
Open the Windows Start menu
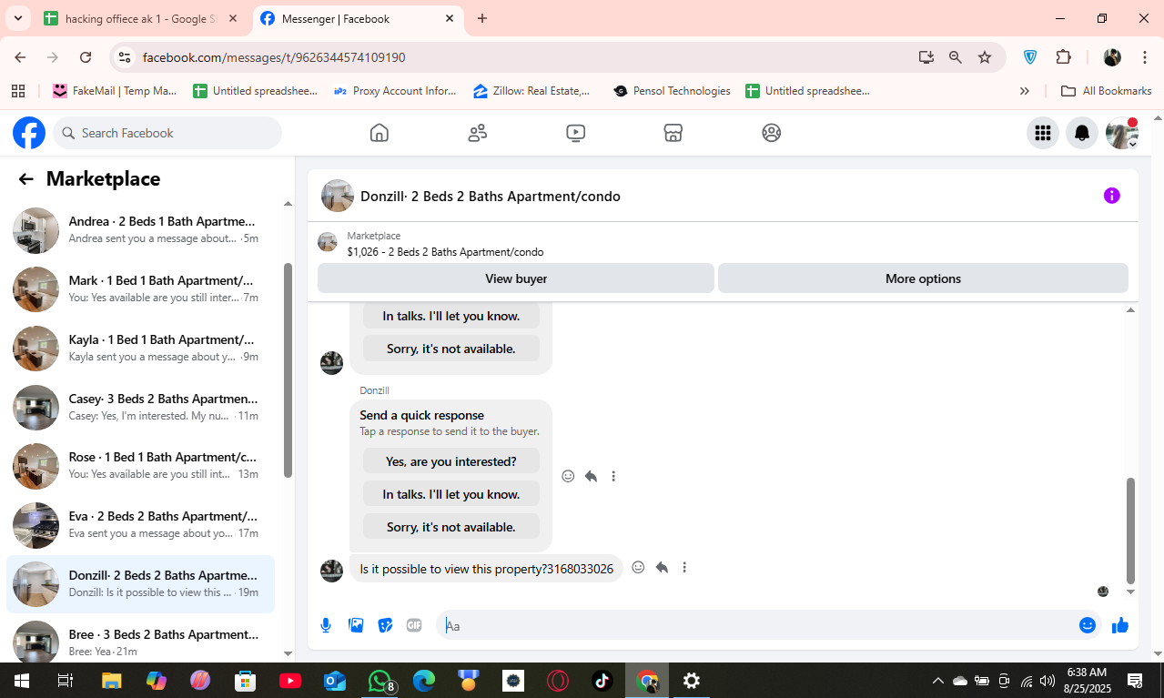21,680
